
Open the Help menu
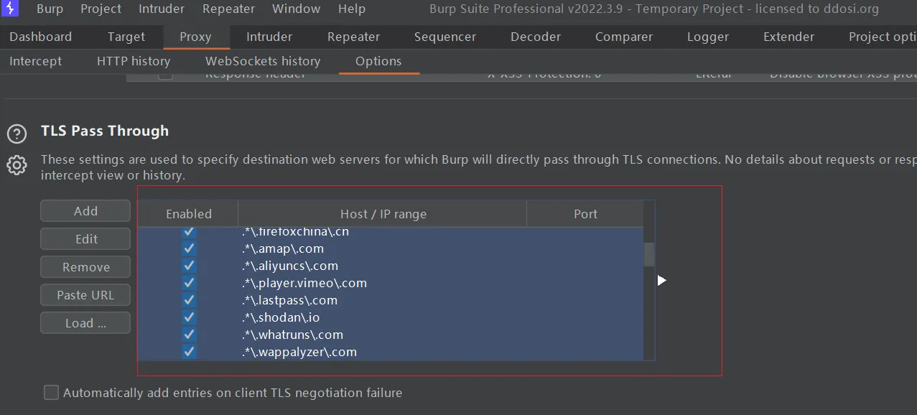coord(352,9)
